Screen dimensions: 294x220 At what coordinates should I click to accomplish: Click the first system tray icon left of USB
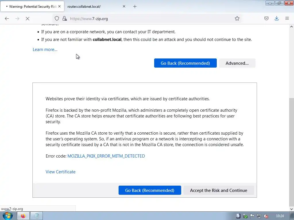pyautogui.click(x=238, y=216)
